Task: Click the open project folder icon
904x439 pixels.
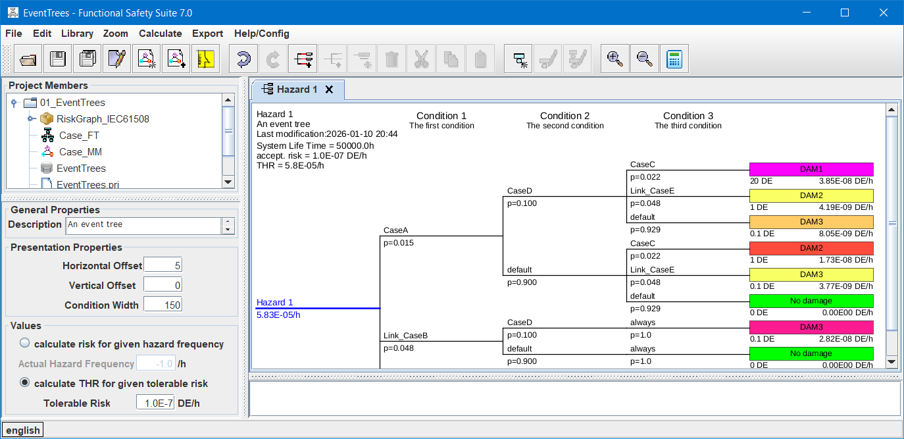Action: click(28, 59)
